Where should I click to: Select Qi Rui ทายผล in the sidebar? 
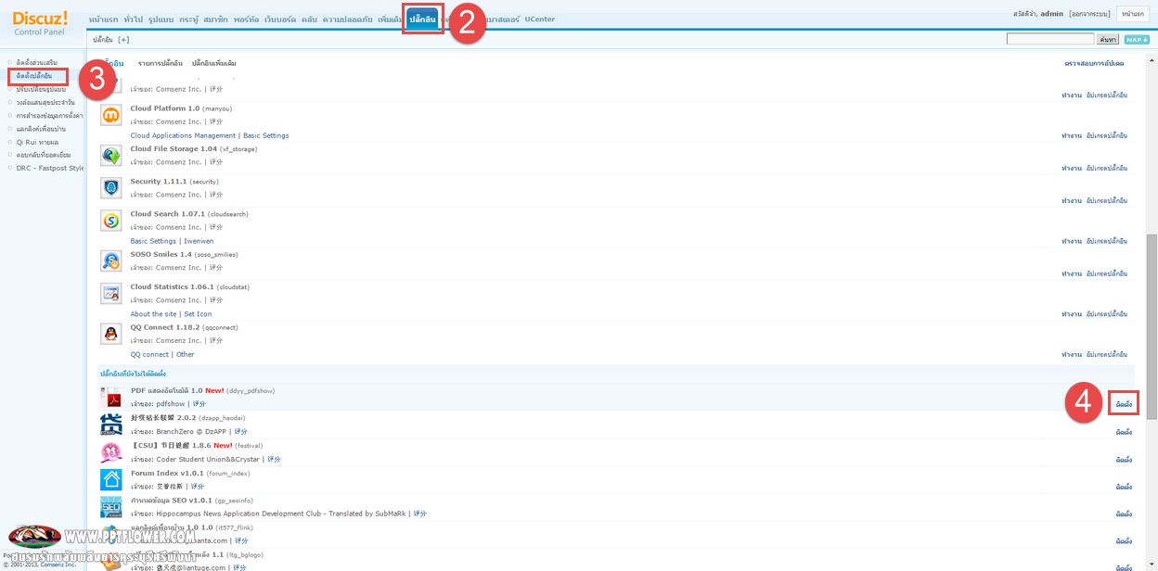[37, 142]
